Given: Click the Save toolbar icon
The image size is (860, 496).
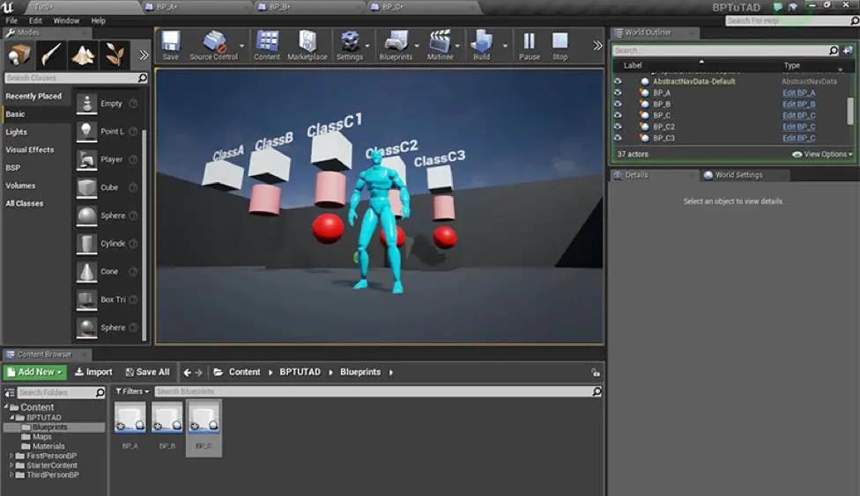Looking at the screenshot, I should pos(171,45).
